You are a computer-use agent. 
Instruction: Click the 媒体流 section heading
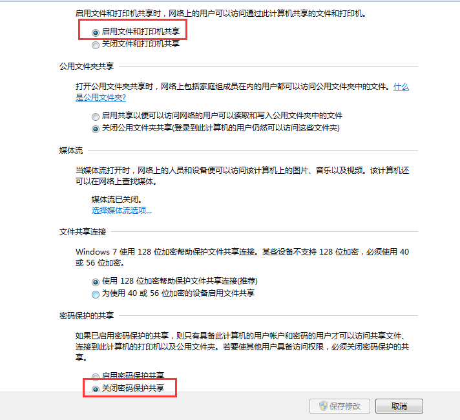(71, 151)
